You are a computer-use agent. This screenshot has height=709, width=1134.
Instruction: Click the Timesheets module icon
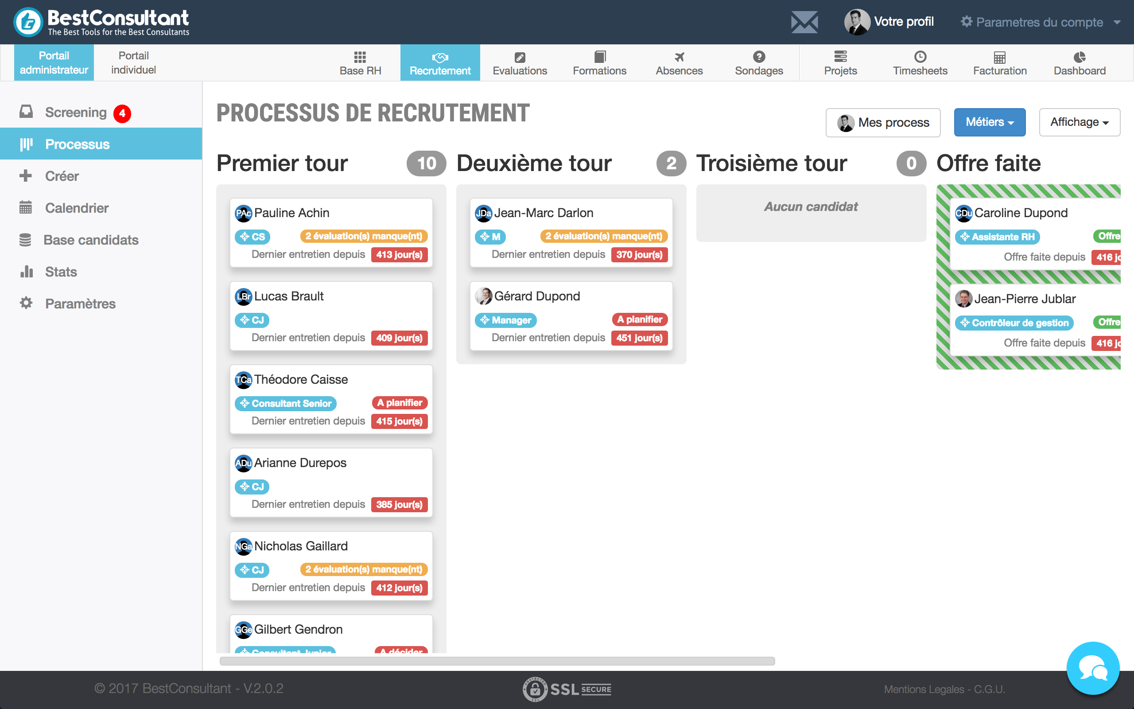920,56
